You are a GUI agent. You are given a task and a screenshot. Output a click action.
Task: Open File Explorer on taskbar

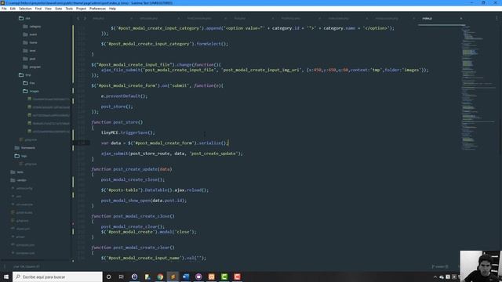click(x=147, y=277)
